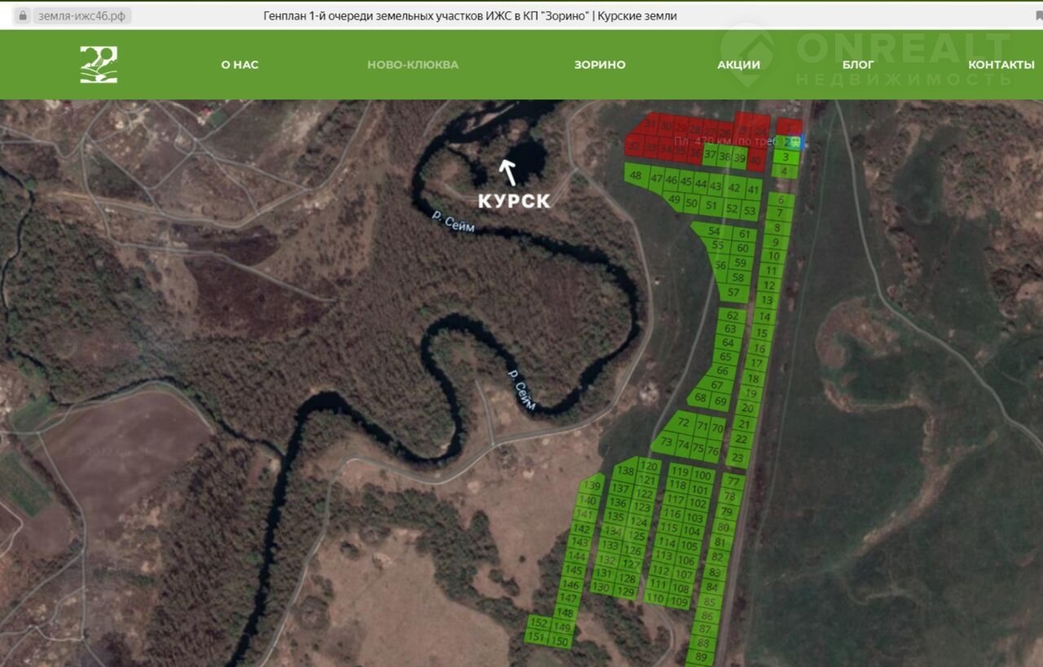
Task: Select green plot number 152
Action: pyautogui.click(x=538, y=622)
